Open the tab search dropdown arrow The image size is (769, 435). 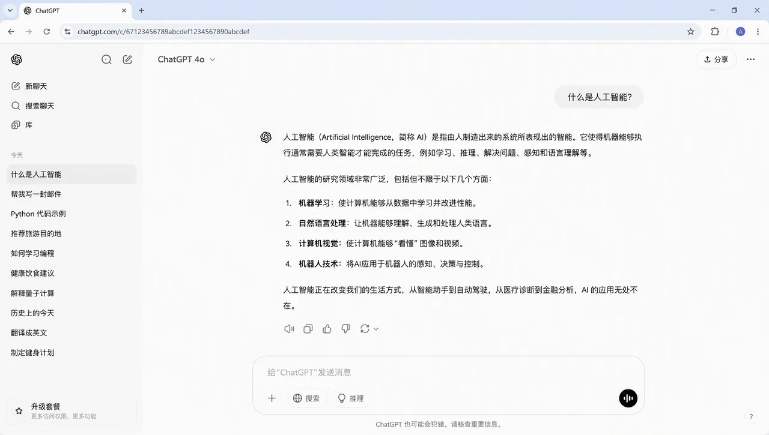click(10, 10)
